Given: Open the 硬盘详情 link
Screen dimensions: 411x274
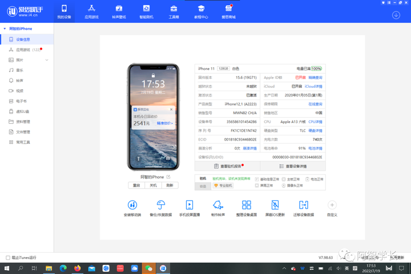Looking at the screenshot, I should pos(315,131).
